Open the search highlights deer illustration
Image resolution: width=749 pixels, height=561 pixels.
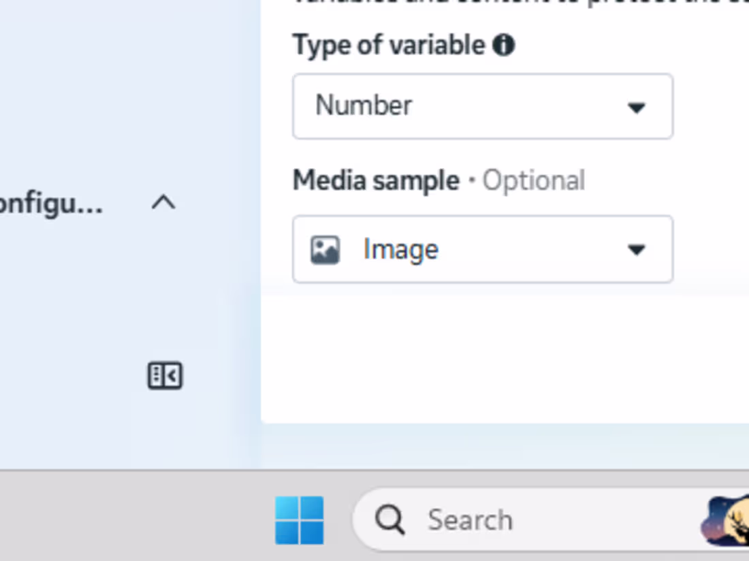point(725,521)
